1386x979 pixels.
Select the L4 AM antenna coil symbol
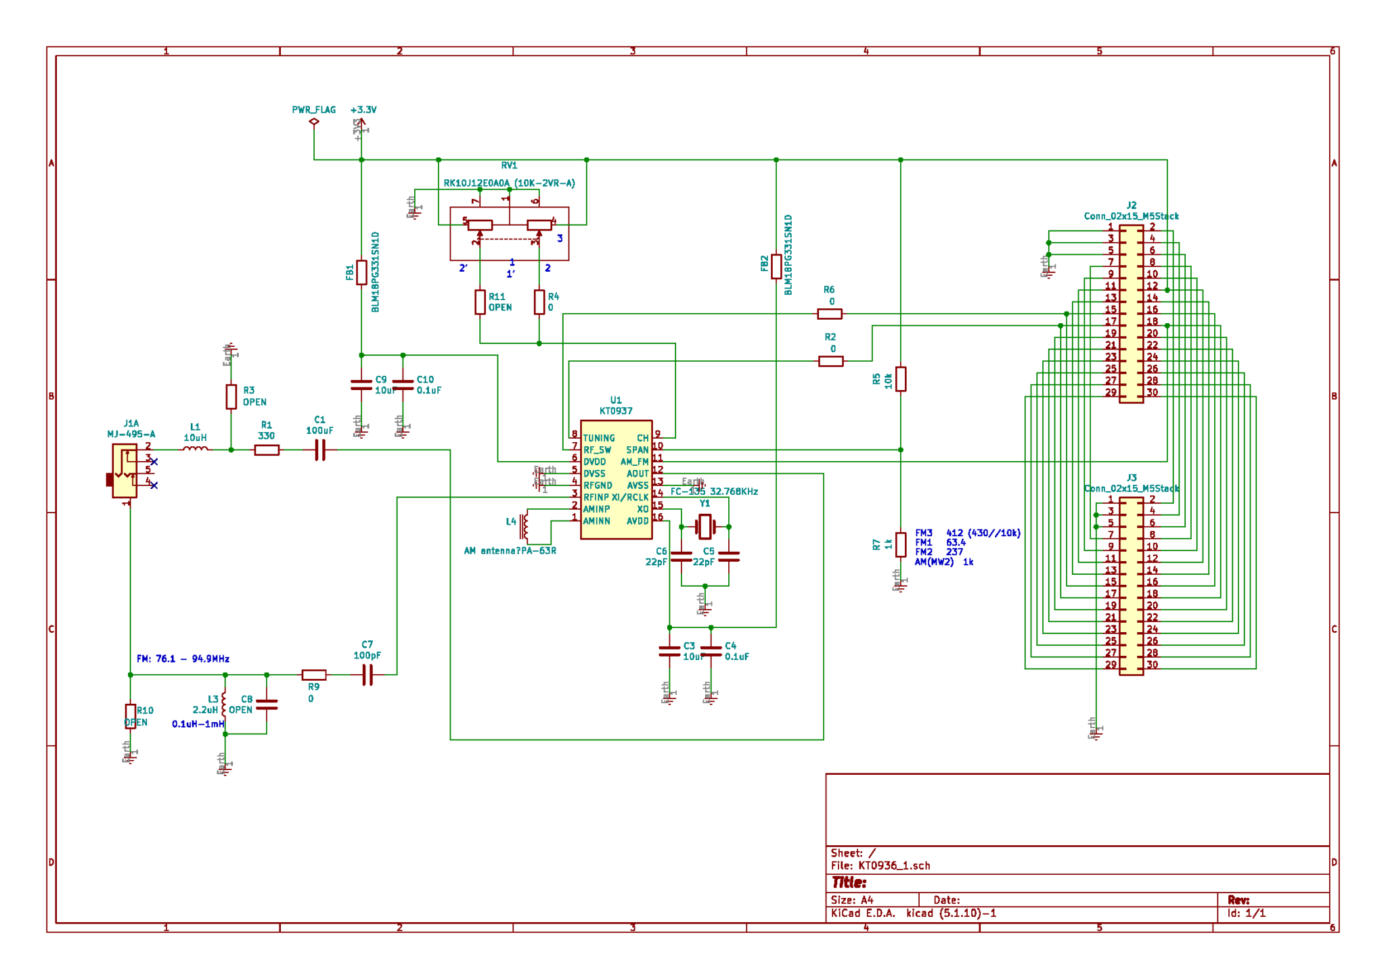tap(527, 527)
